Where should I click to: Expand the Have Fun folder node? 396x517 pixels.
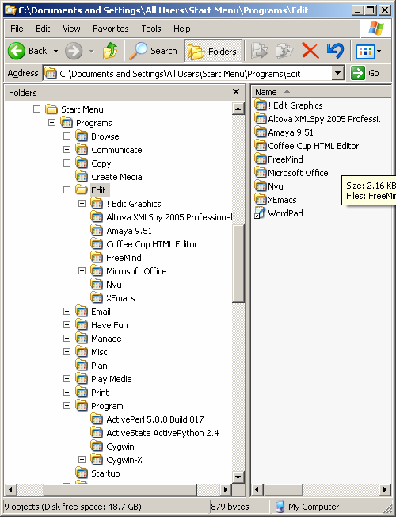67,325
